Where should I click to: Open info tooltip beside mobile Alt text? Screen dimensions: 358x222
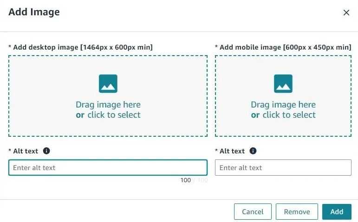253,151
